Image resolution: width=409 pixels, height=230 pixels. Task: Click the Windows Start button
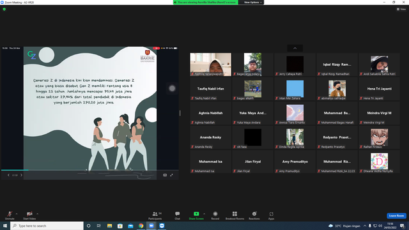point(5,226)
